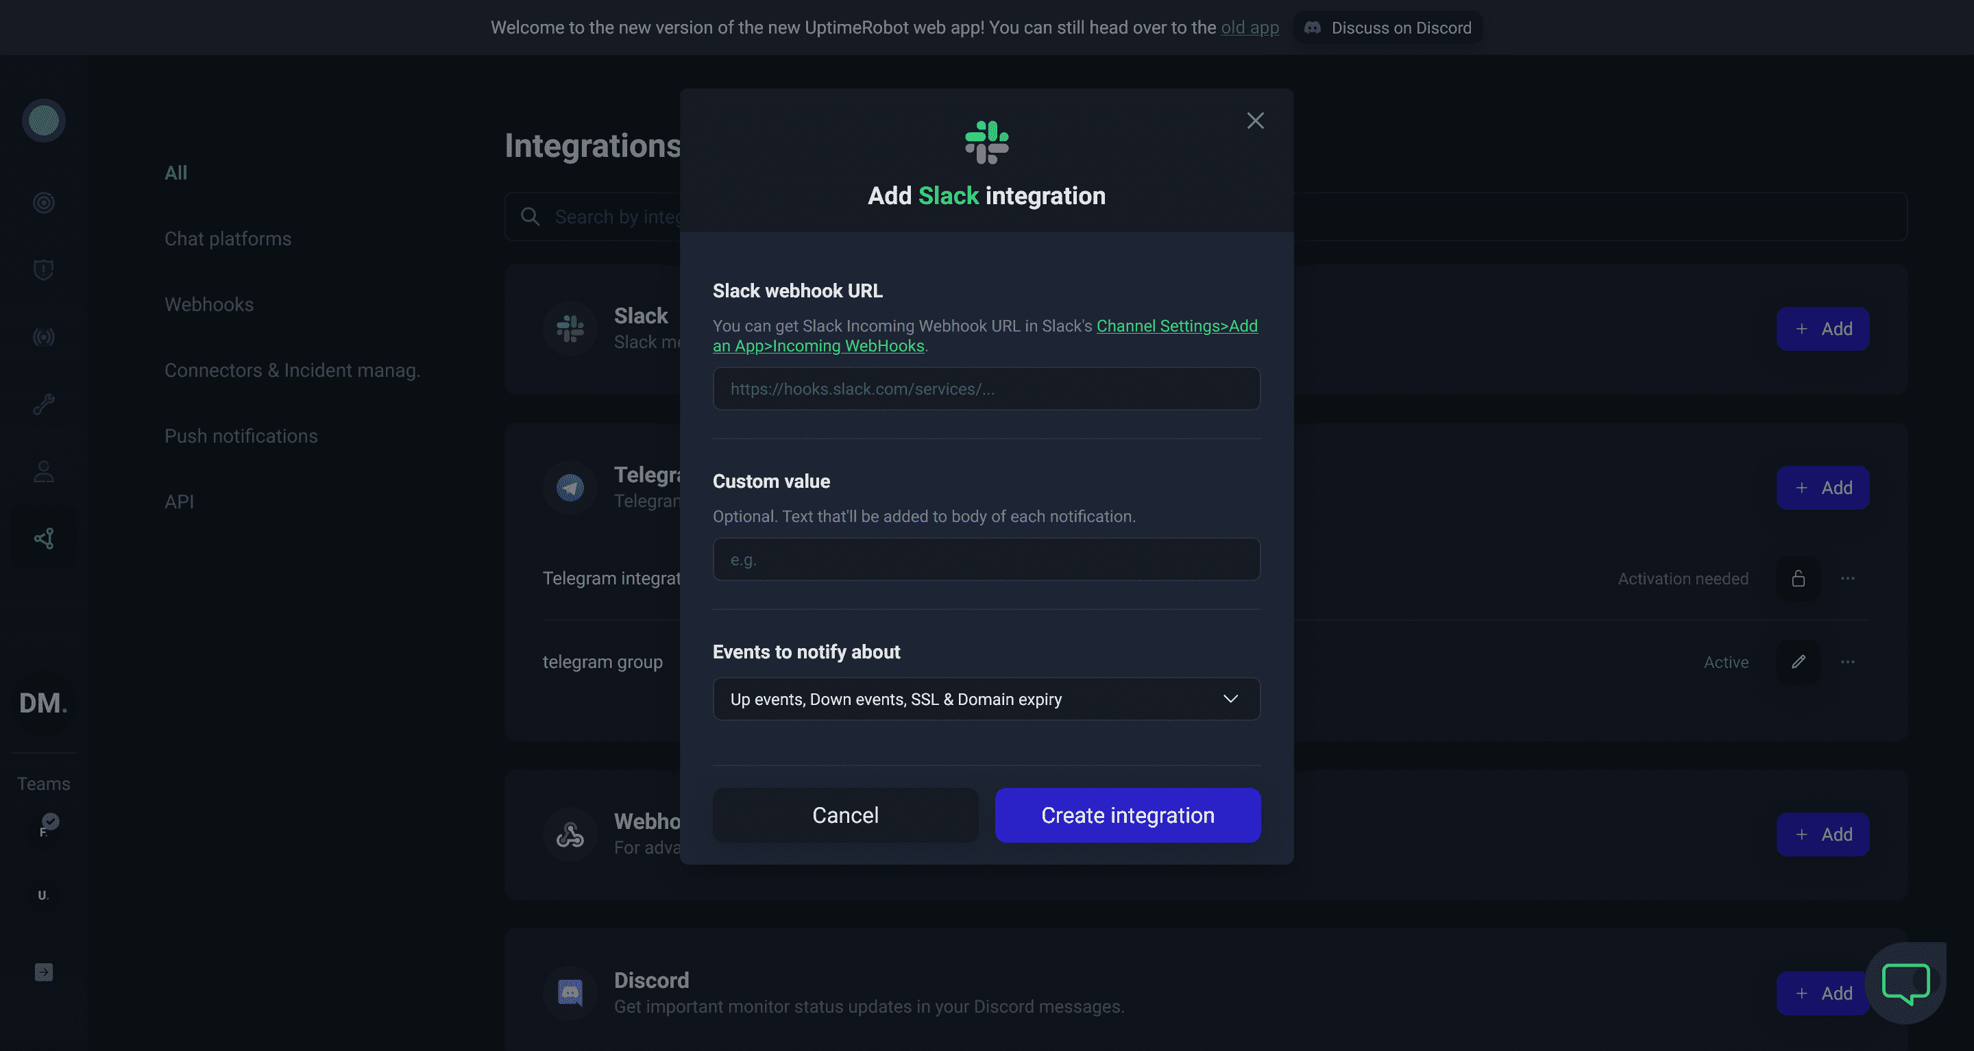Open the incidents broadcast icon in sidebar
The image size is (1974, 1051).
tap(44, 336)
